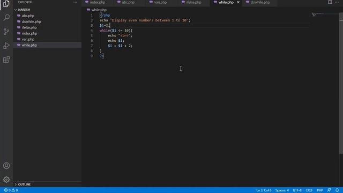The height and width of the screenshot is (193, 343).
Task: Place cursor on $i = $i + 2 line
Action: (x=120, y=46)
